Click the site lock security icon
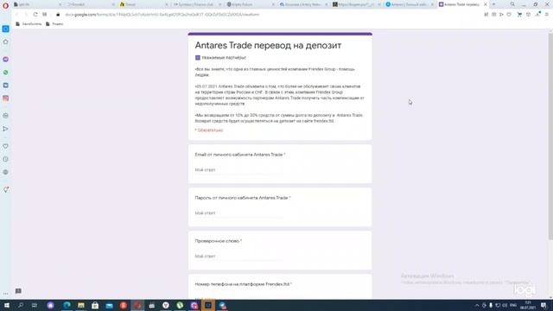This screenshot has height=311, width=553. [58, 15]
